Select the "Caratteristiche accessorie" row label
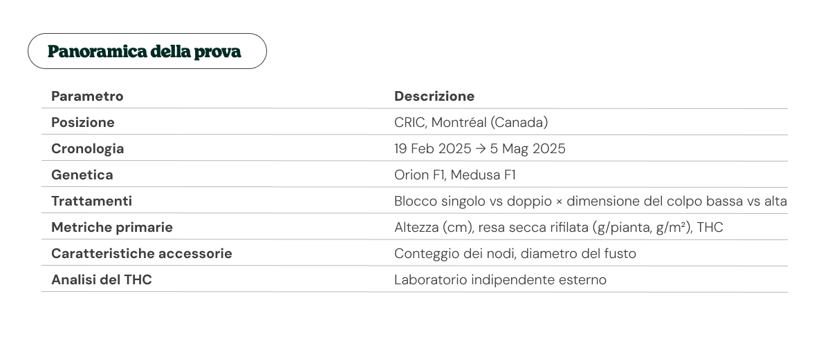Image resolution: width=830 pixels, height=345 pixels. pyautogui.click(x=142, y=253)
